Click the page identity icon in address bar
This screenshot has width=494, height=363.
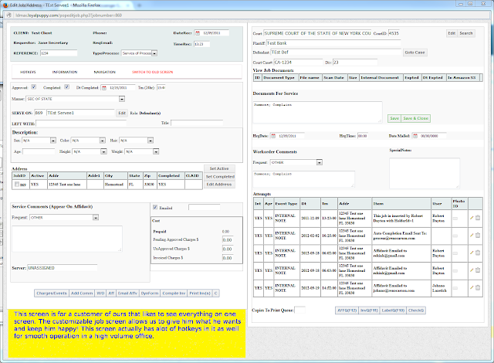[x=9, y=15]
